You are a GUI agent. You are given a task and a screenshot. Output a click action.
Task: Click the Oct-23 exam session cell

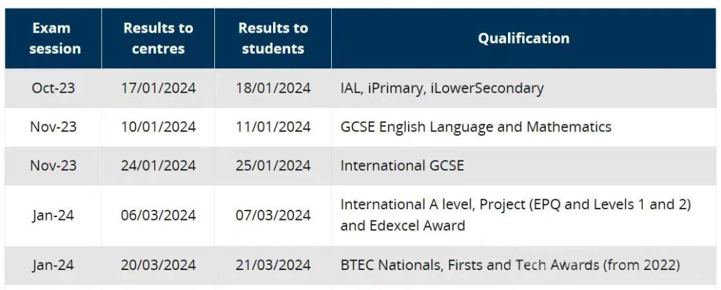point(53,88)
